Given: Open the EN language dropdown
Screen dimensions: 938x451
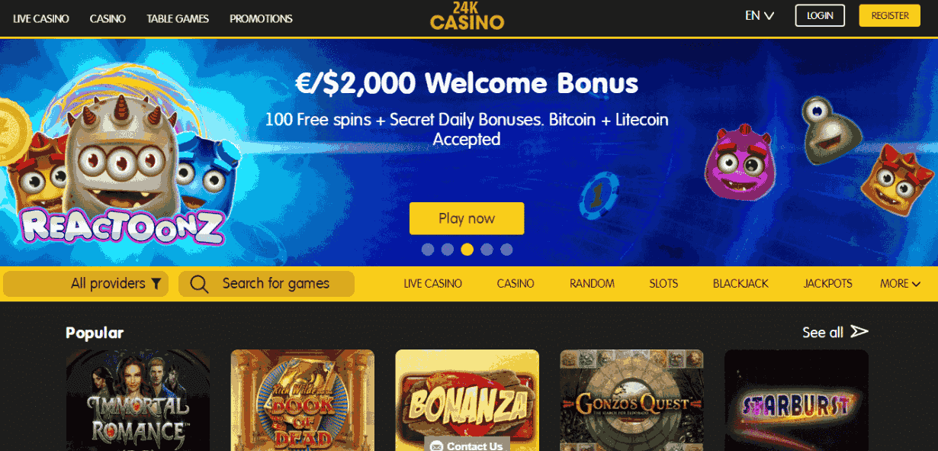Looking at the screenshot, I should click(x=760, y=15).
